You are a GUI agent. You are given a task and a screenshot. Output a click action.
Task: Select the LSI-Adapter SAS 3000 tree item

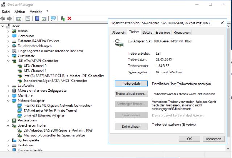coord(58,130)
